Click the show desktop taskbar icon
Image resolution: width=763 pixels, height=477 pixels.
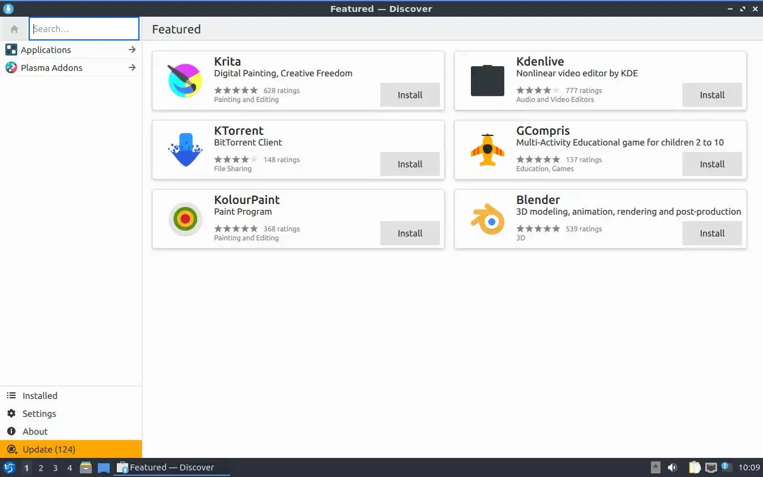tap(104, 468)
